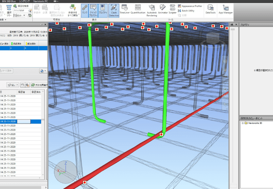Click results horizontal scroll right arrow
The image size is (273, 189).
(39, 178)
